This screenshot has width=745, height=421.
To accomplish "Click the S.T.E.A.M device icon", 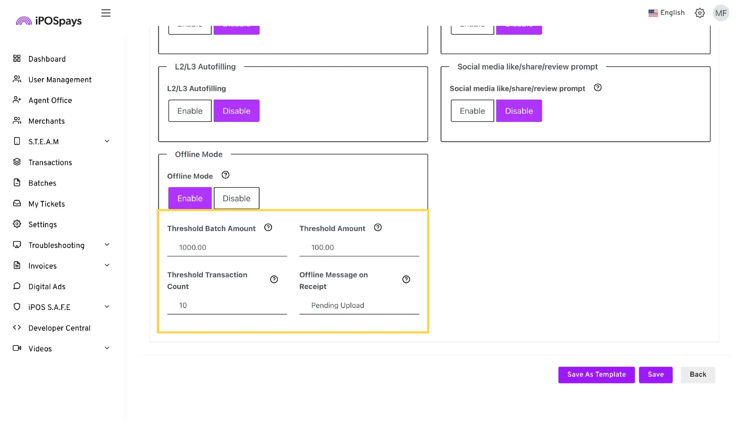I will [17, 141].
